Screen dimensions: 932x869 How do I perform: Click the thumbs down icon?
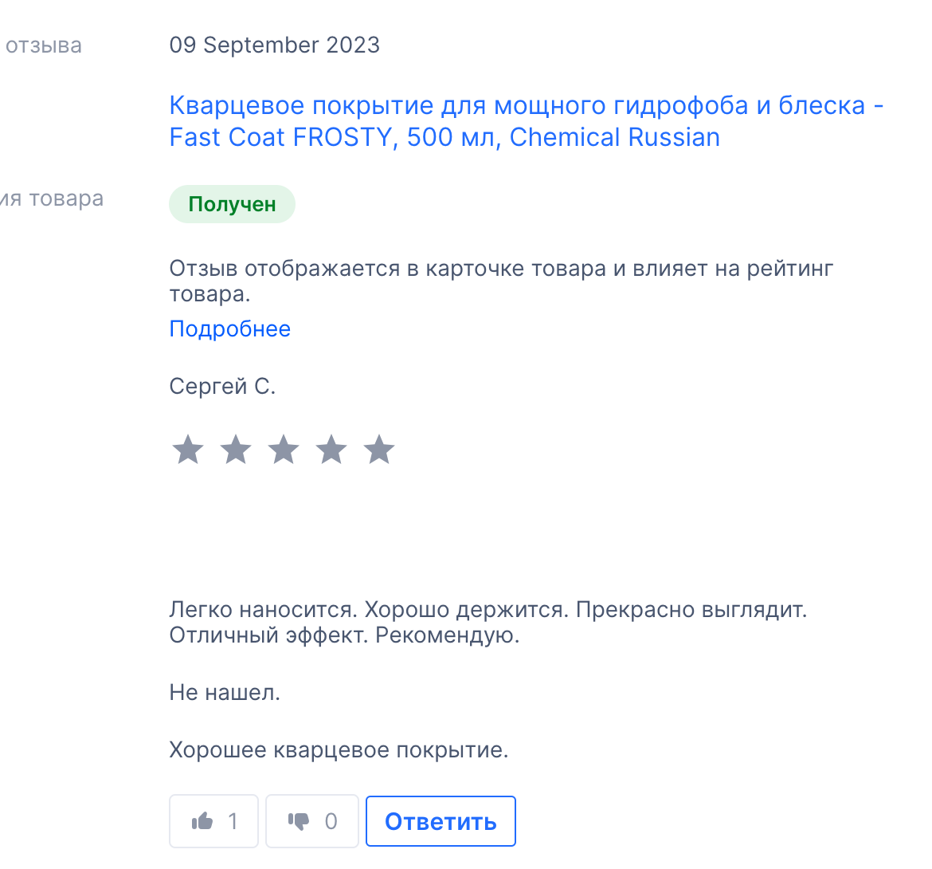[x=299, y=821]
